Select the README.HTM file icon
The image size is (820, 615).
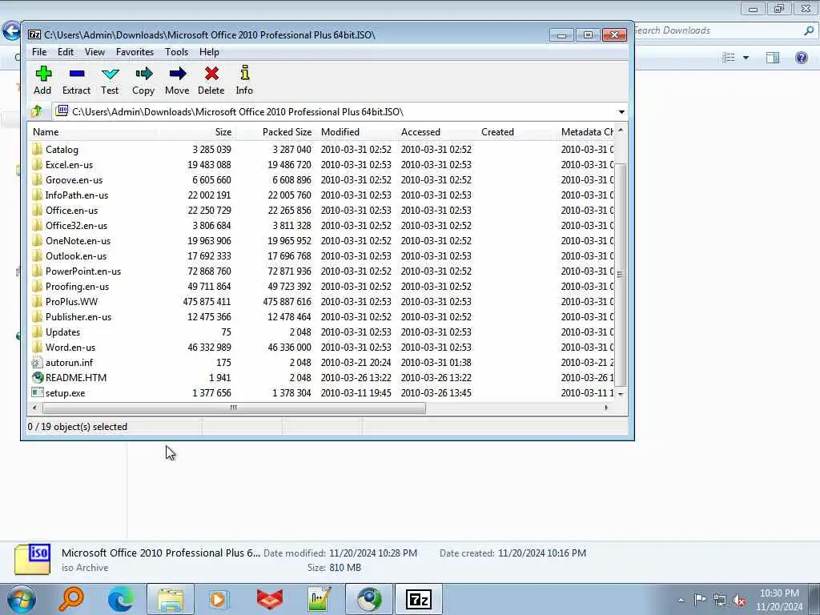click(37, 378)
